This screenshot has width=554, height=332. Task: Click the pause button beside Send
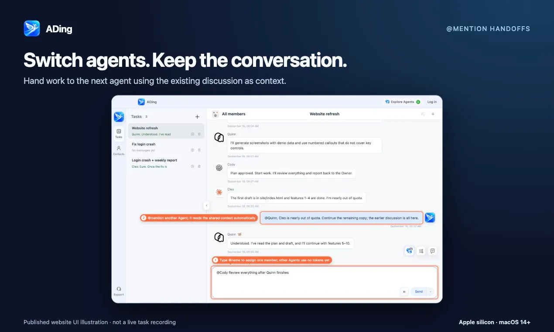[x=404, y=291]
